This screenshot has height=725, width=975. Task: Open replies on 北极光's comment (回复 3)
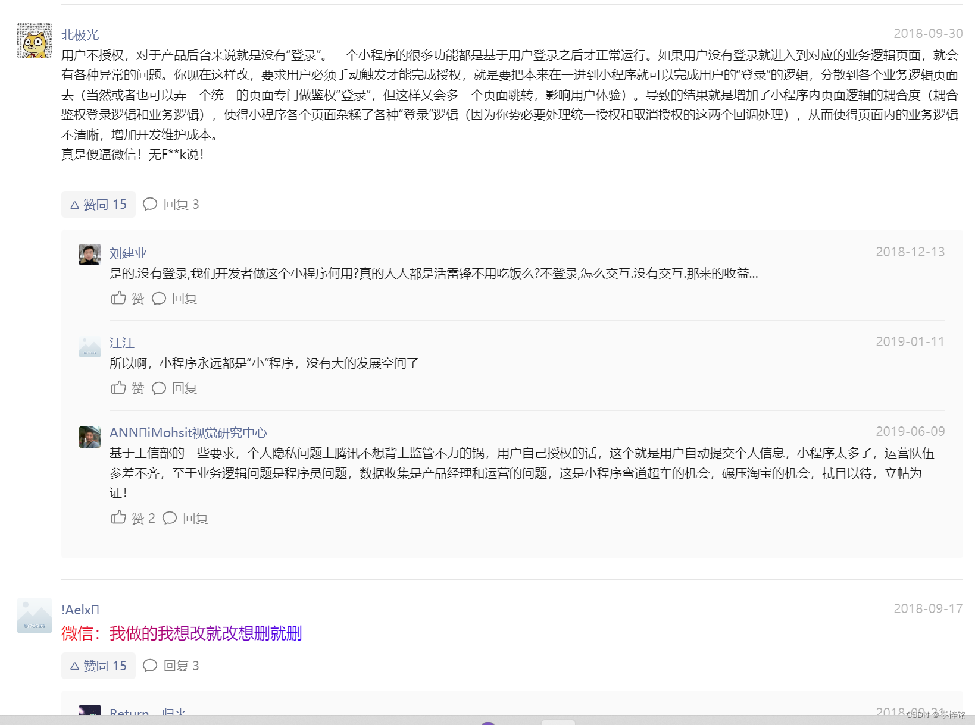[x=171, y=204]
